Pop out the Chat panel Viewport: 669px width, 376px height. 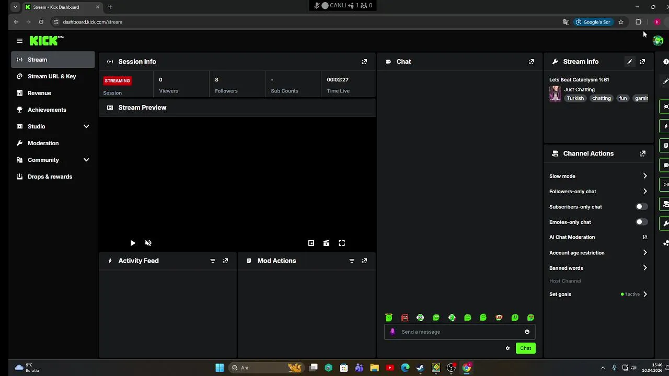click(532, 62)
